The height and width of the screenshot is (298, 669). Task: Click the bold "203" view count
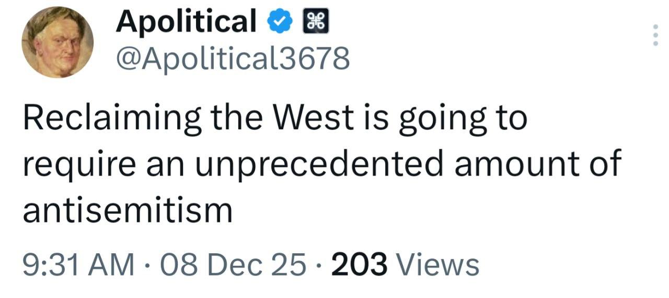point(360,264)
